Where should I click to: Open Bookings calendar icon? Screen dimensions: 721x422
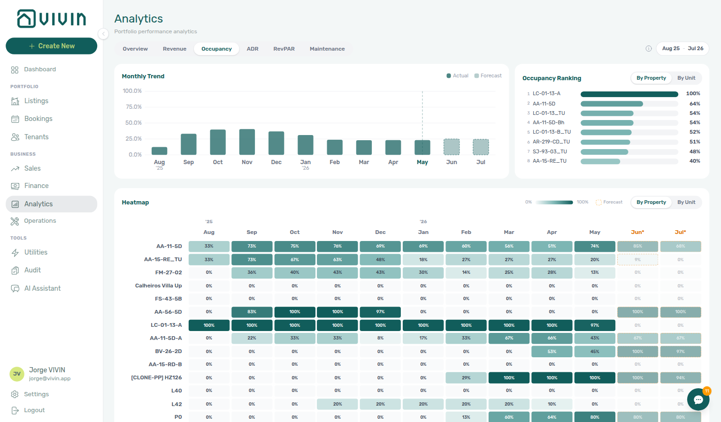[x=15, y=119]
